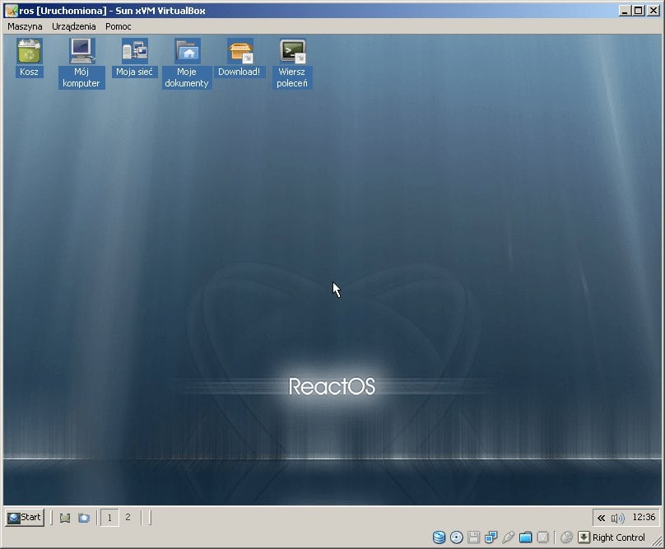Open Mój komputer on the desktop
The image size is (665, 549).
[x=81, y=51]
